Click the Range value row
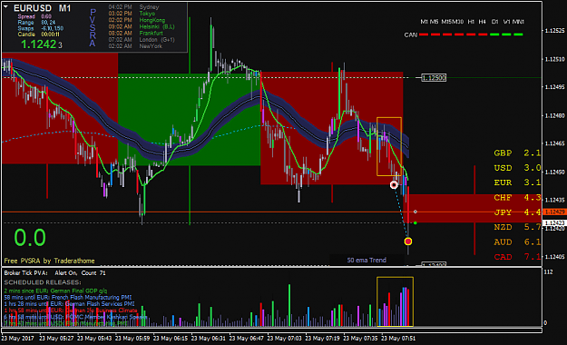The height and width of the screenshot is (345, 567). pos(36,23)
